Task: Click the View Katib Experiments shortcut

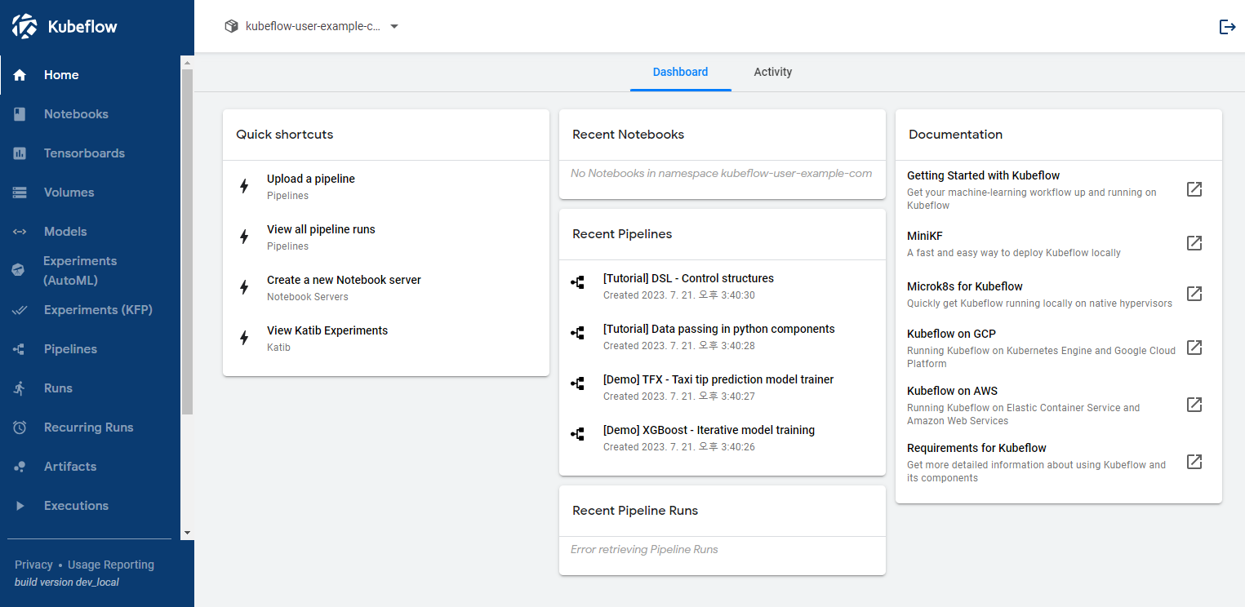Action: point(386,338)
